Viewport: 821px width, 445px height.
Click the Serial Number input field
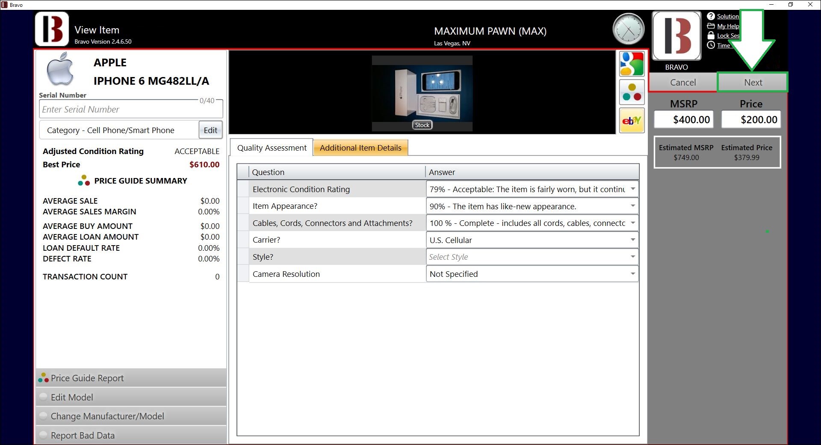(x=131, y=109)
